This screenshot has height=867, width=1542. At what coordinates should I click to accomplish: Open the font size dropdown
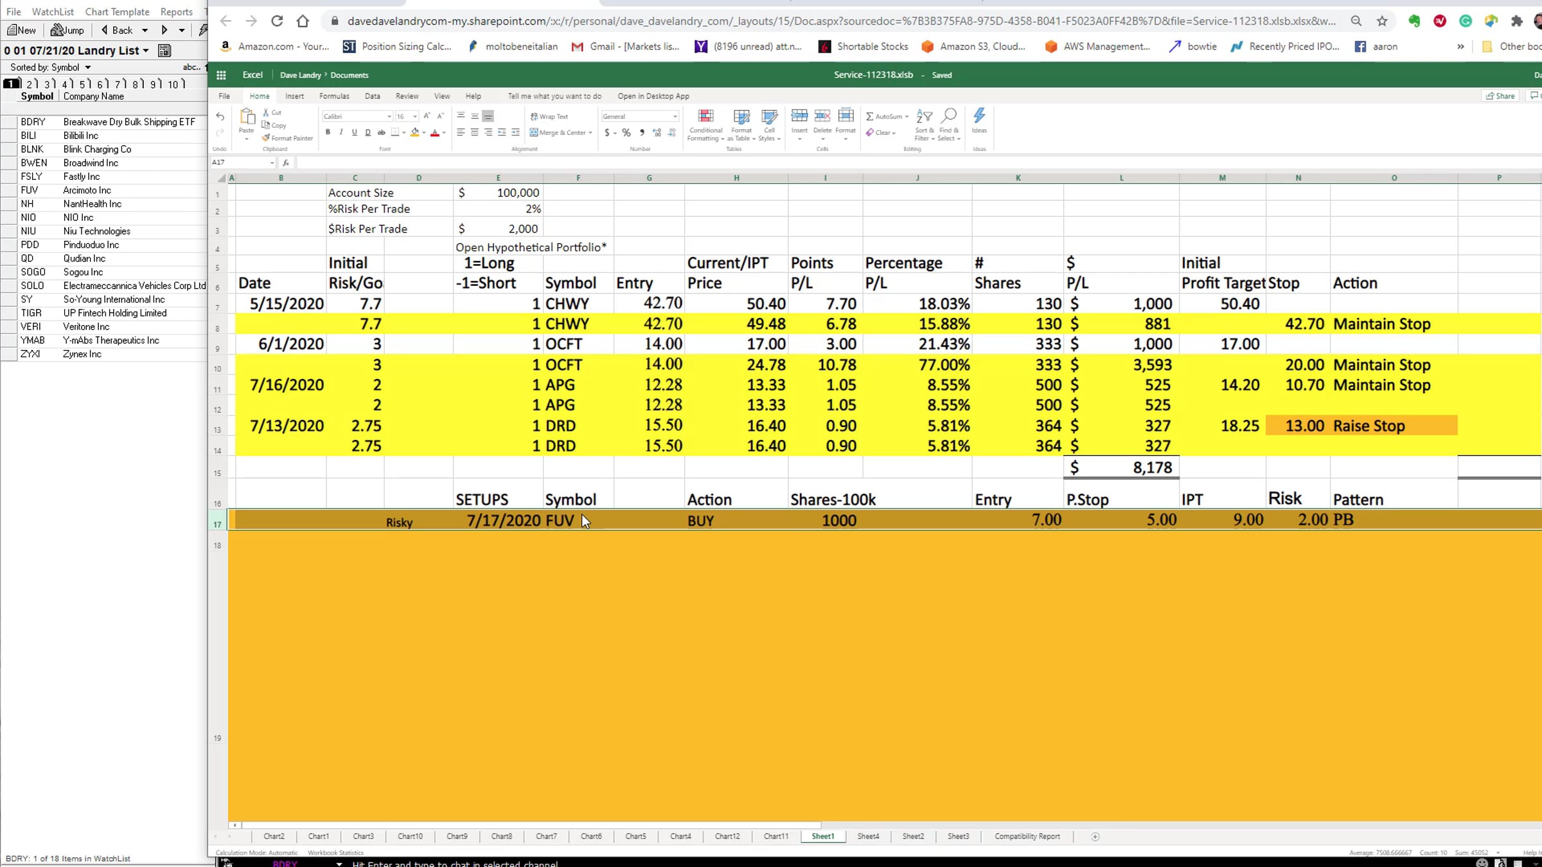click(x=415, y=116)
